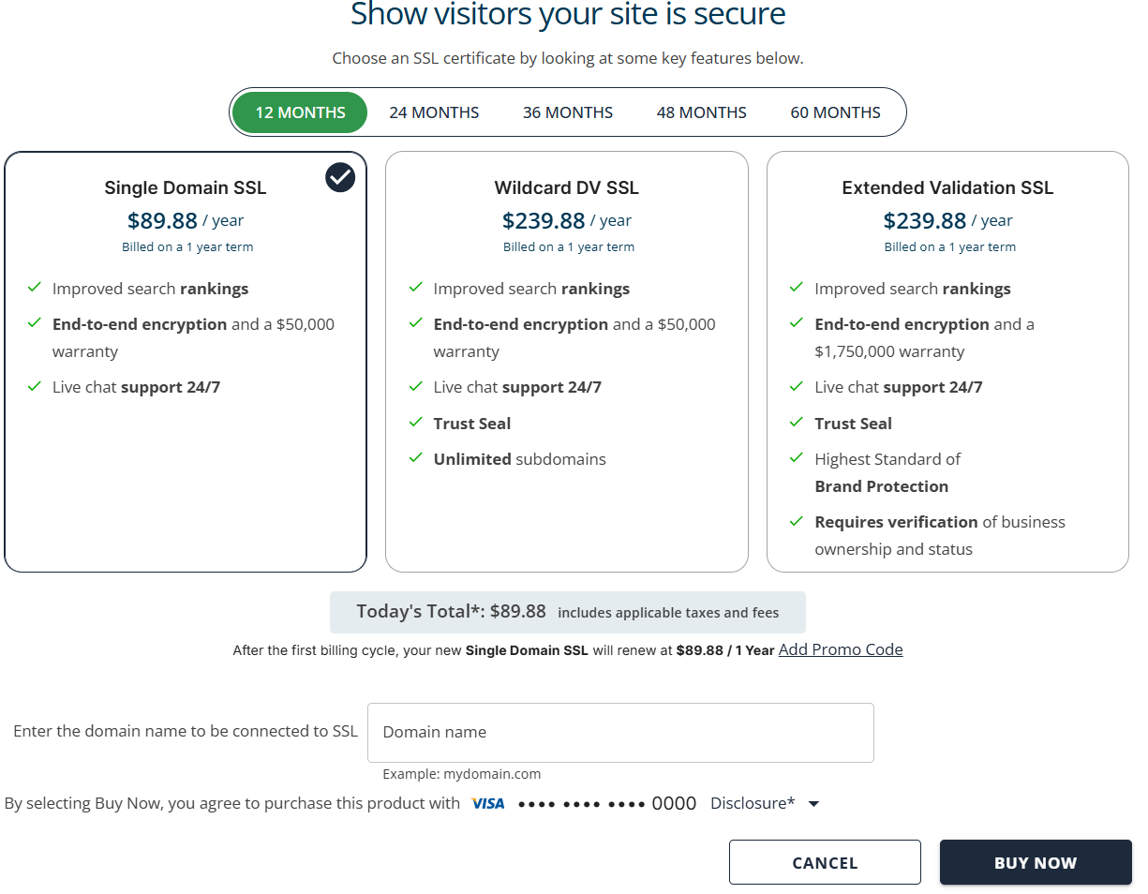The image size is (1148, 894).
Task: Choose the 48 MONTHS option
Action: (701, 112)
